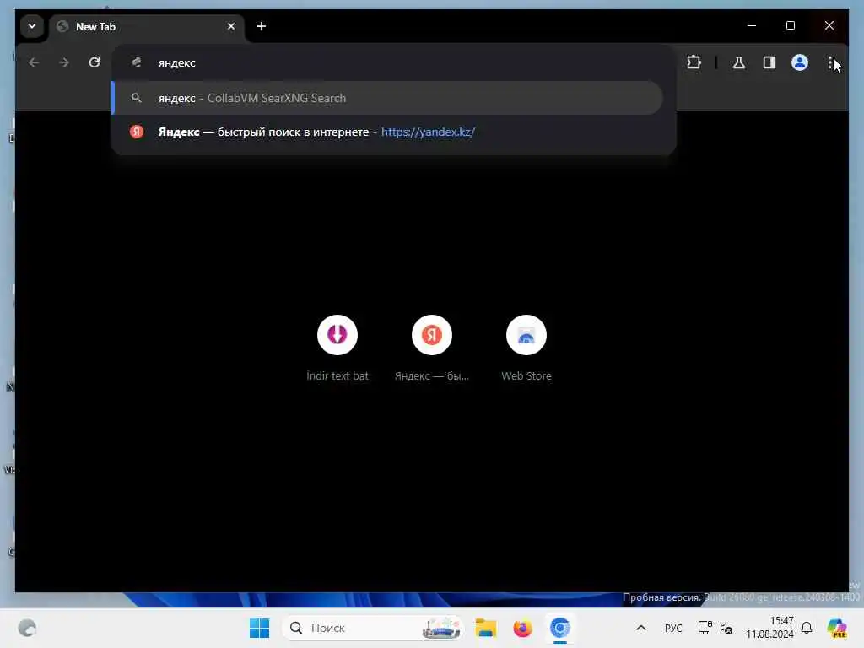This screenshot has width=864, height=648.
Task: Select the CollabVM SearXNG Search suggestion
Action: click(x=387, y=98)
